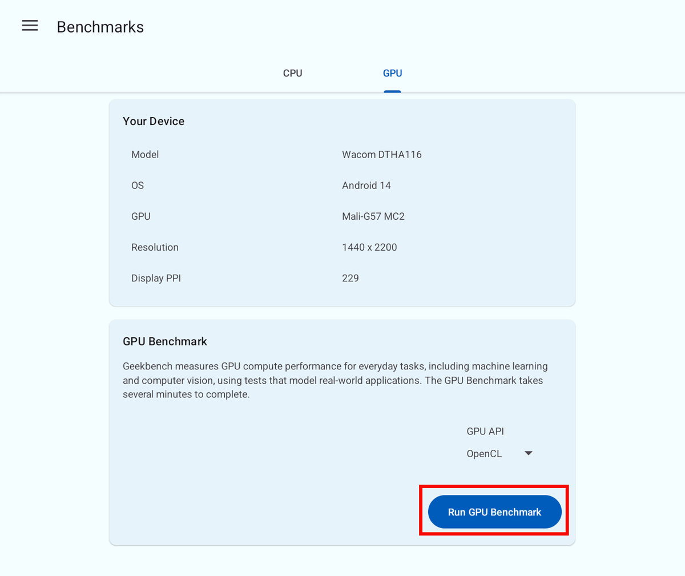
Task: Click the 229 PPI value
Action: (350, 278)
